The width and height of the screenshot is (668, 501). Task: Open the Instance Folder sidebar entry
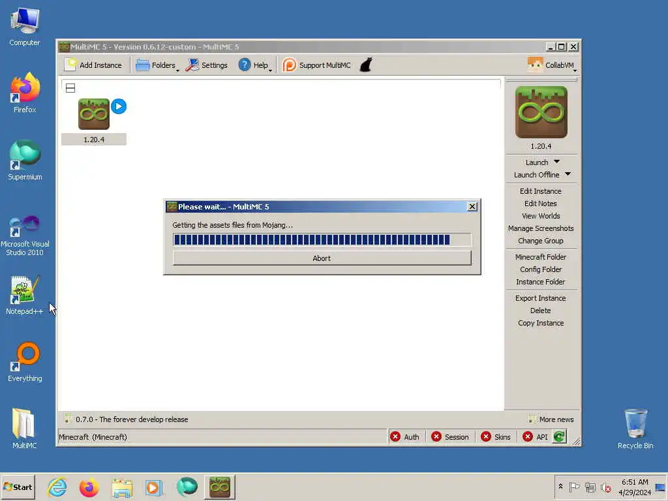(541, 282)
